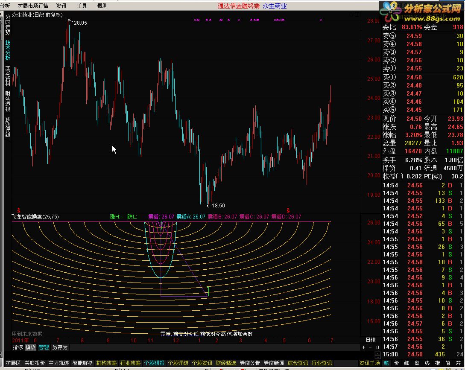
Task: Select the 价 price-distribution tab
Action: [x=397, y=363]
